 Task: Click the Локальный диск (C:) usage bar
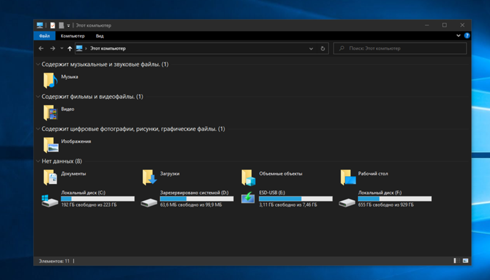(98, 199)
